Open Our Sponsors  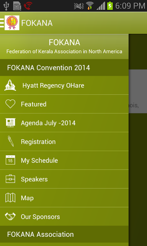tap(64, 216)
